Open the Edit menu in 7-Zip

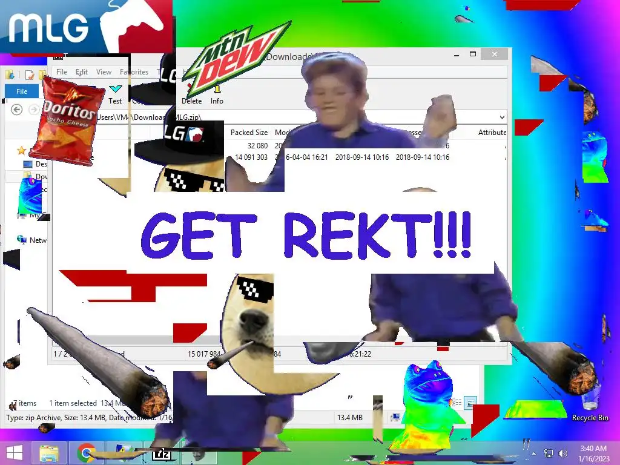pyautogui.click(x=82, y=72)
